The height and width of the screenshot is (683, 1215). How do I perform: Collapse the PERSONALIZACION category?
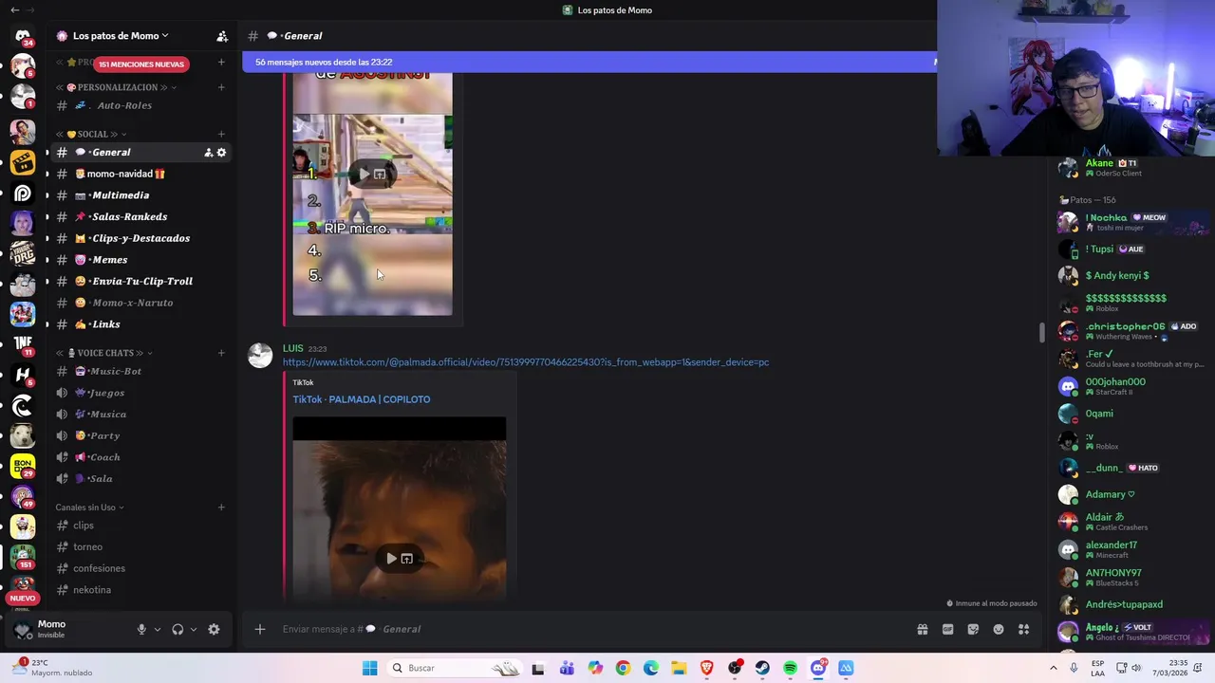point(117,87)
